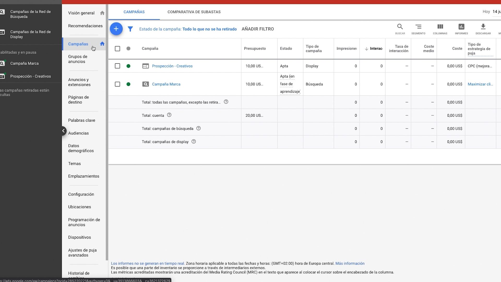Click the home icon beside Campañas
This screenshot has height=282, width=501.
[102, 44]
